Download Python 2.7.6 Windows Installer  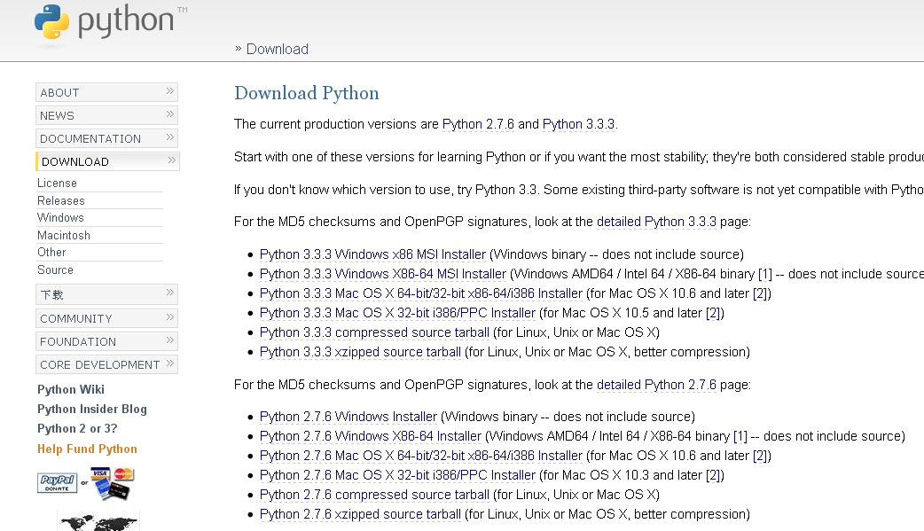click(x=348, y=417)
